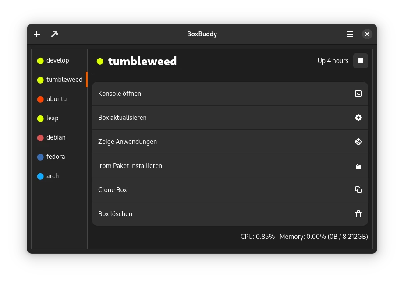Click the red status dot beside ubuntu
This screenshot has width=404, height=283.
point(41,99)
